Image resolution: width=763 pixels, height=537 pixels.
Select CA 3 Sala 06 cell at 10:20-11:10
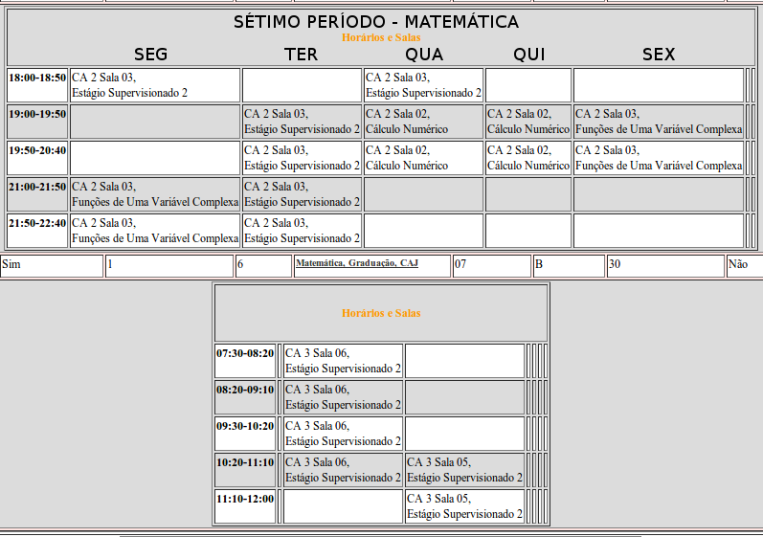coord(343,470)
